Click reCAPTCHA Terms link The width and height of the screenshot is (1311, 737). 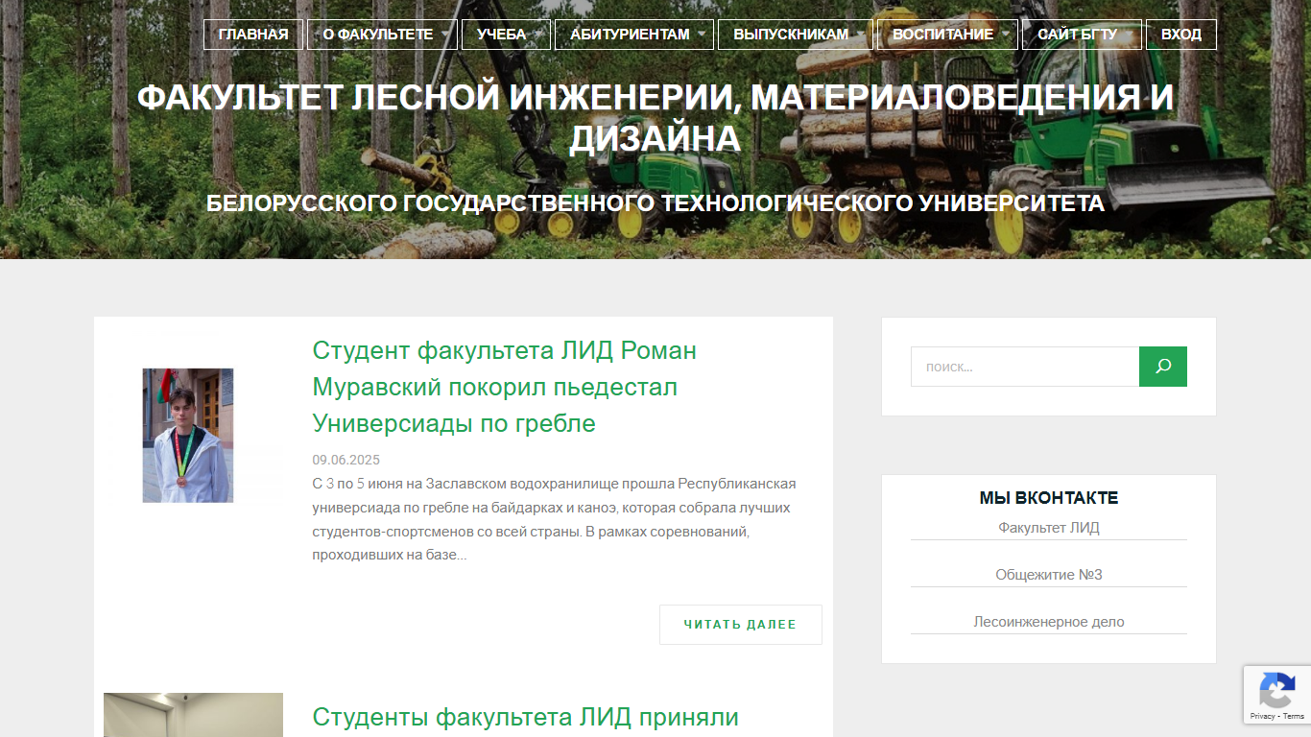[x=1294, y=716]
